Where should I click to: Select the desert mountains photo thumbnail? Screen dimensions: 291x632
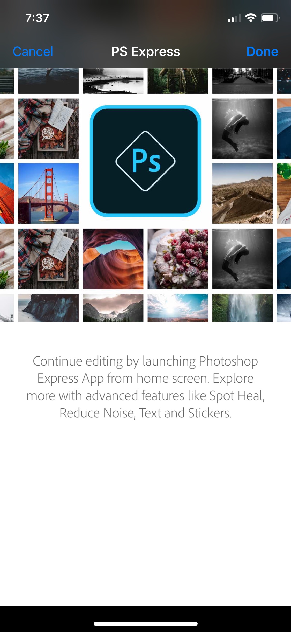(x=242, y=193)
